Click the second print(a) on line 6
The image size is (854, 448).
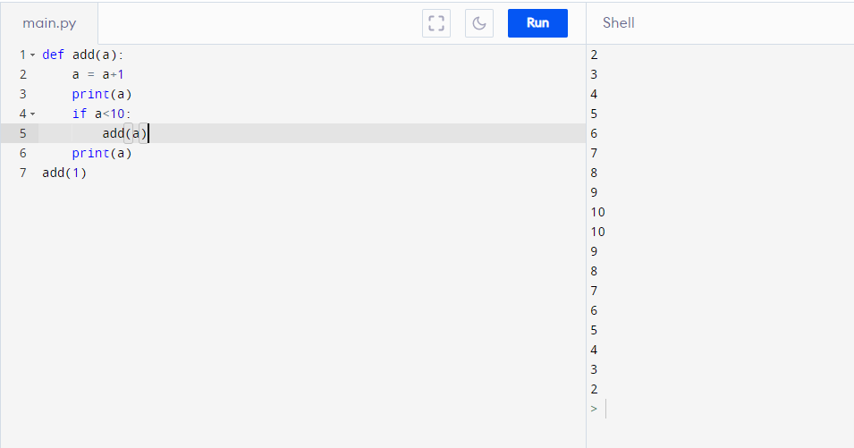102,153
